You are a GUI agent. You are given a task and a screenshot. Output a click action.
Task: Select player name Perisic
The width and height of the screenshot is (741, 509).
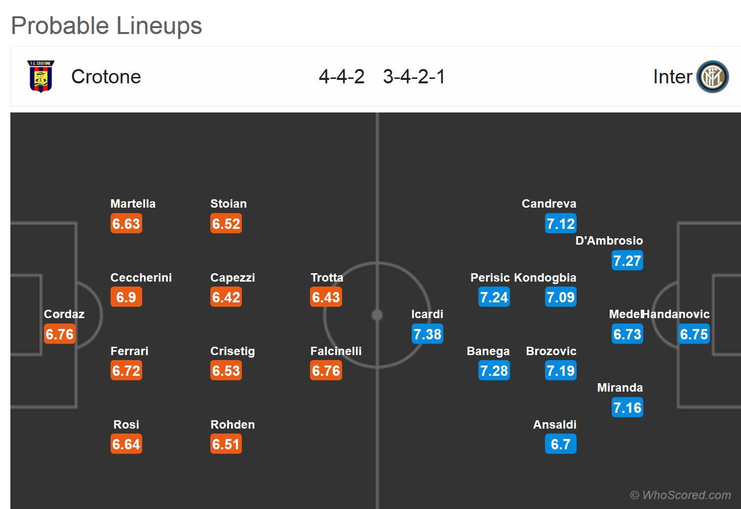[490, 278]
